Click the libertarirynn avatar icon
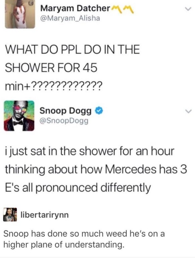 10,215
